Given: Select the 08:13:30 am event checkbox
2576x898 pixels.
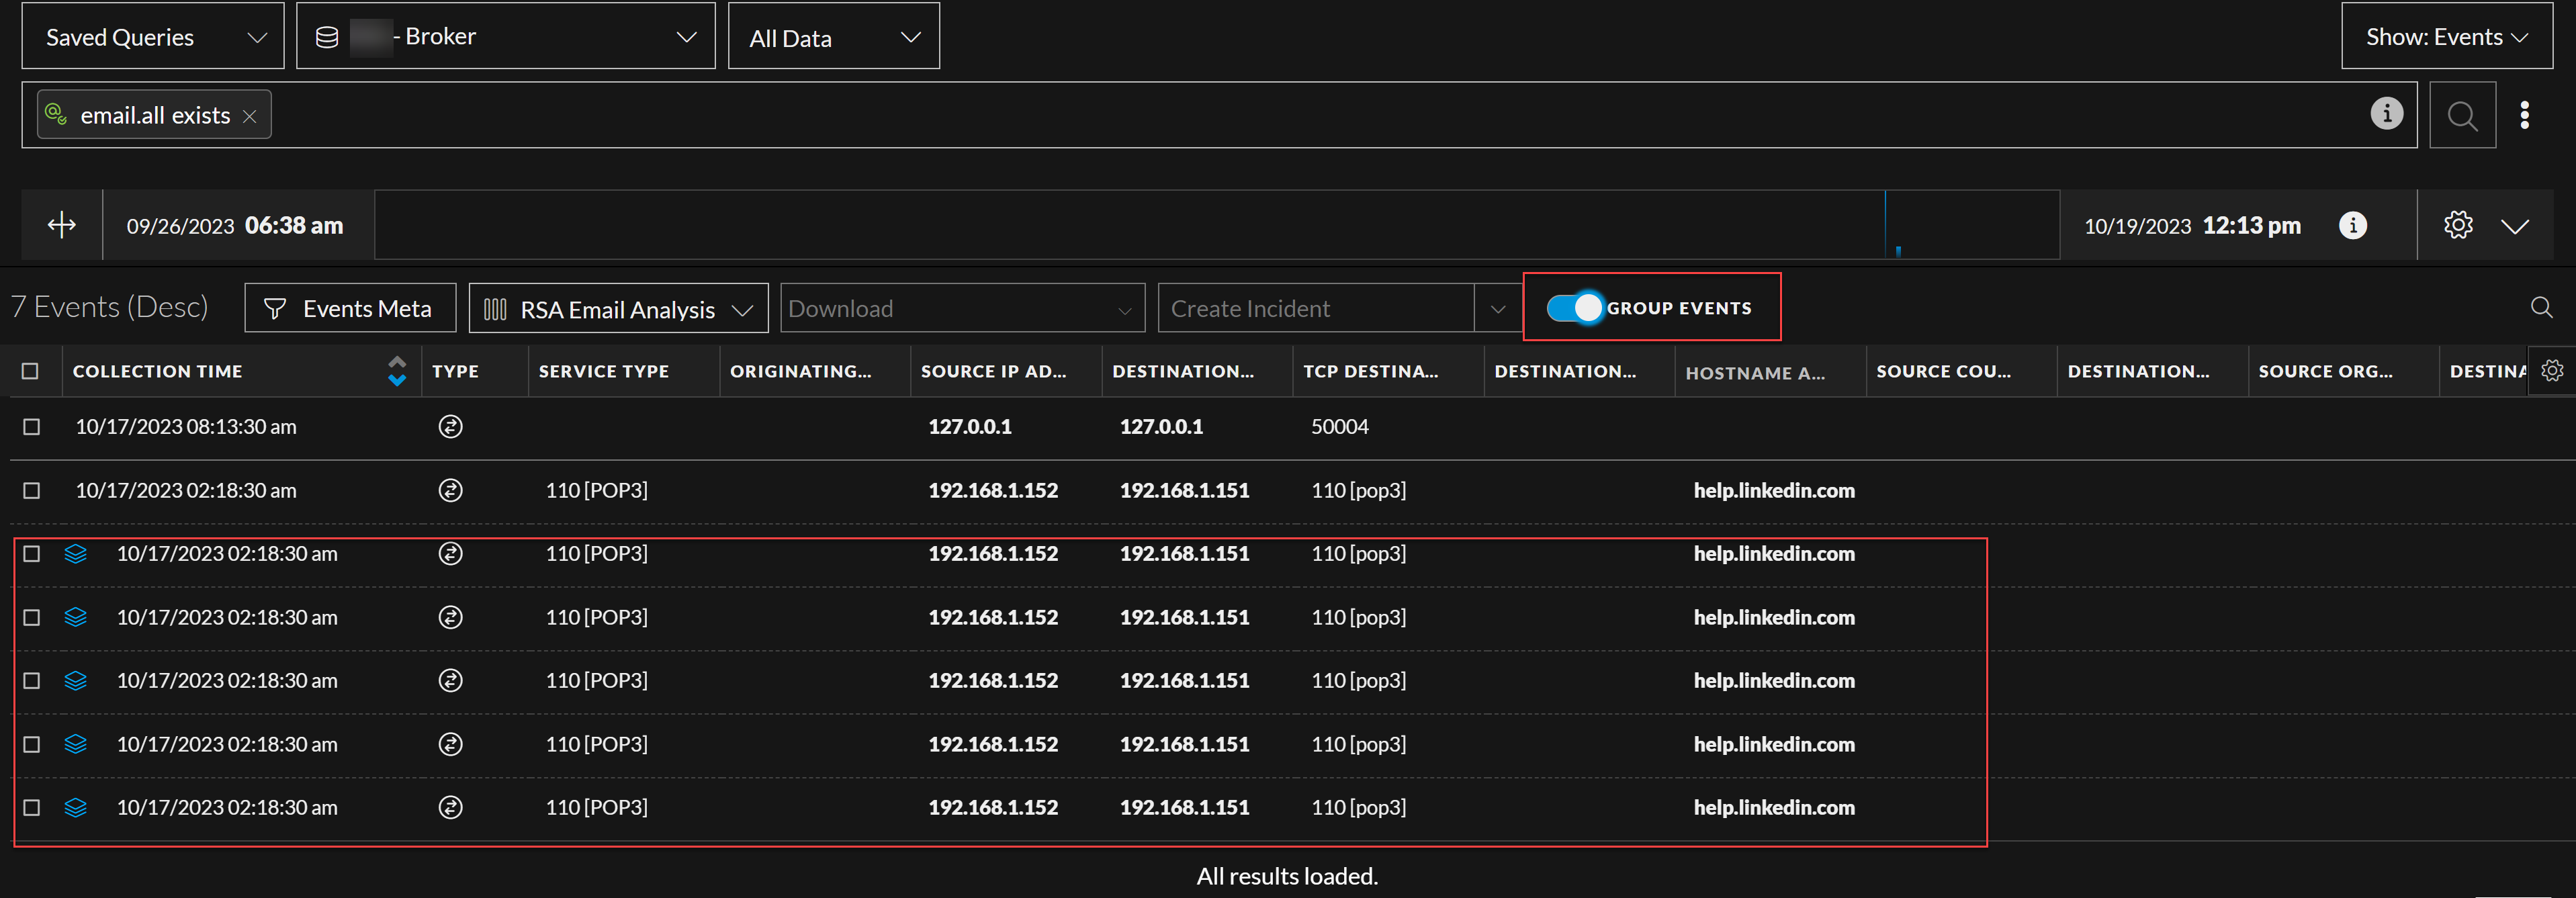Looking at the screenshot, I should click(x=32, y=427).
